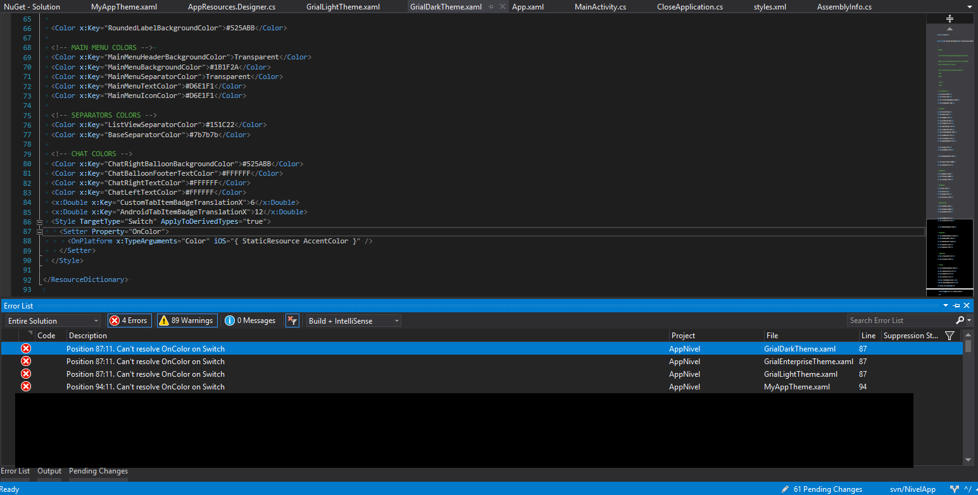The image size is (978, 495).
Task: Open the Entire Solution scope dropdown
Action: click(x=53, y=320)
